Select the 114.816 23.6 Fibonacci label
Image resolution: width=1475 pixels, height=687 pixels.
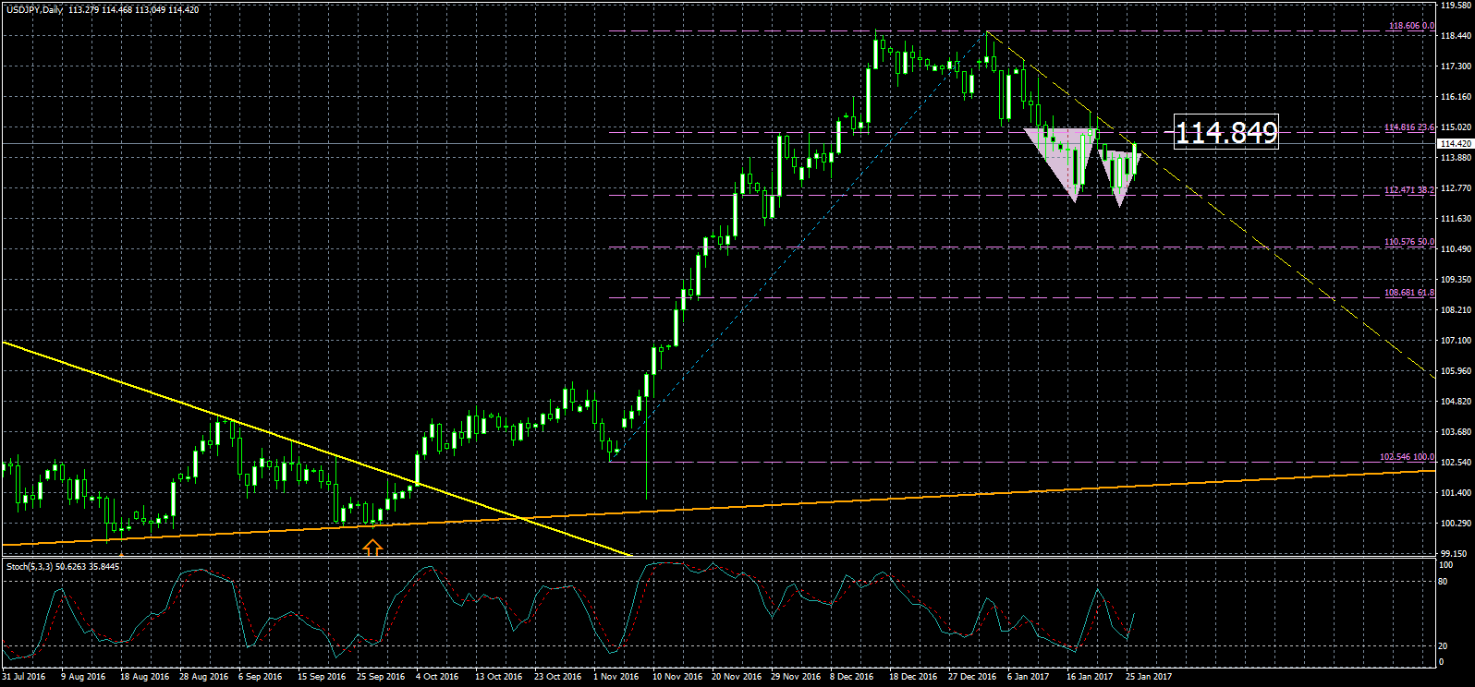coord(1409,127)
